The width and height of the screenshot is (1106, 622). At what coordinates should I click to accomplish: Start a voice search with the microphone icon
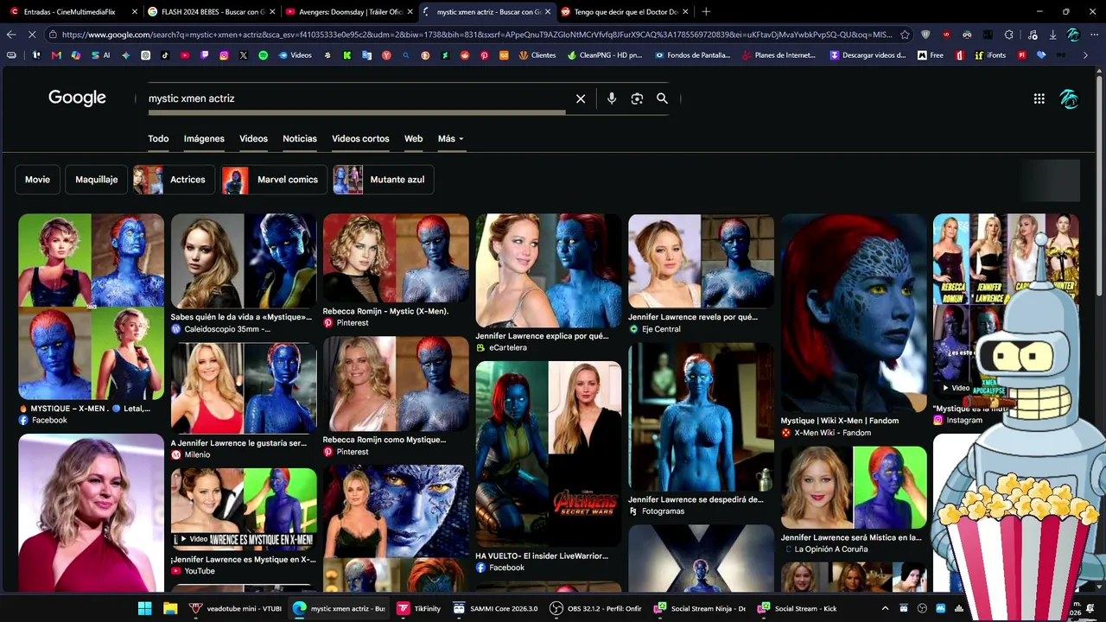point(612,98)
